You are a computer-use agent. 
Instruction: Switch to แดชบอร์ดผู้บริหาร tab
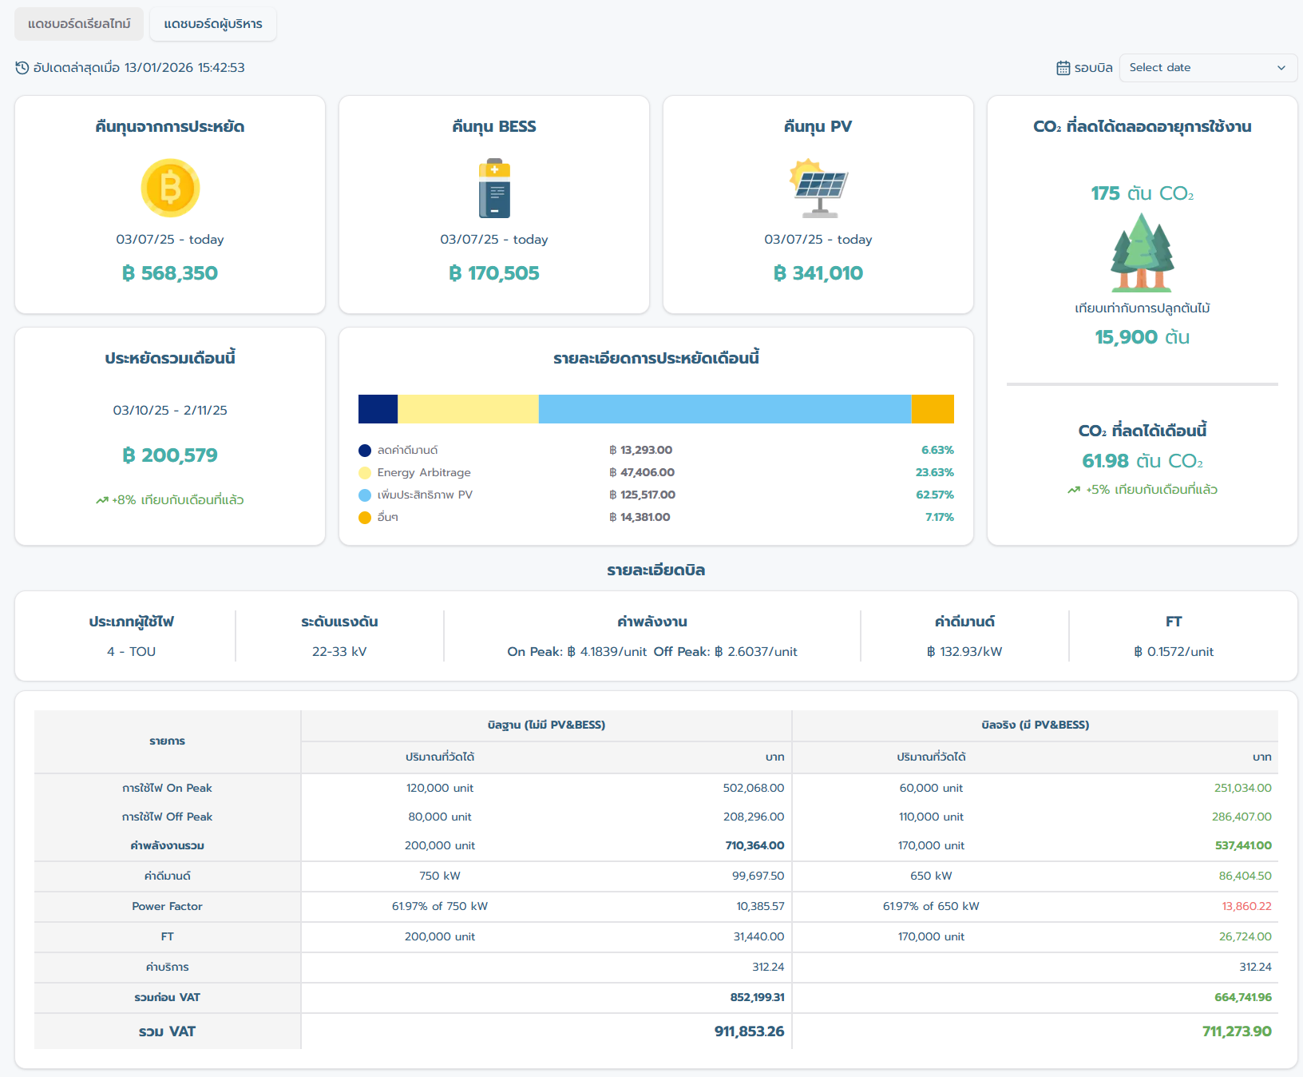pyautogui.click(x=212, y=24)
